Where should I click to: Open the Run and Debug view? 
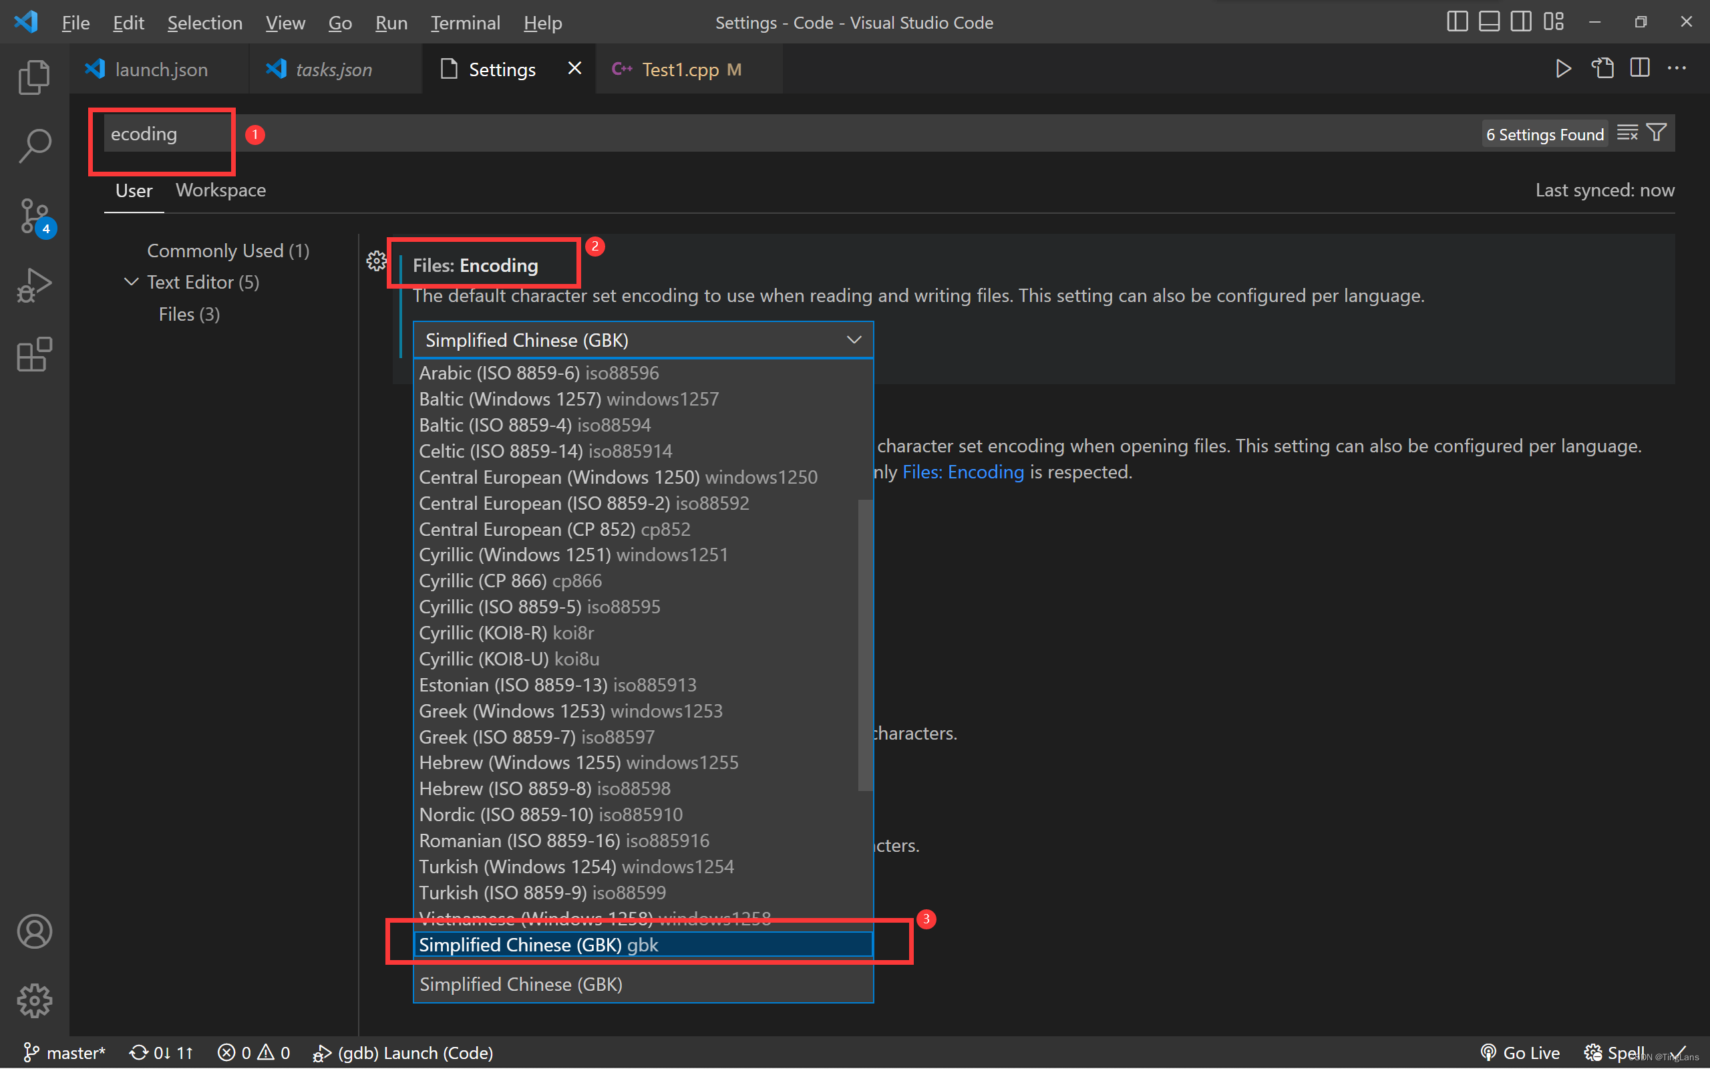pos(34,286)
